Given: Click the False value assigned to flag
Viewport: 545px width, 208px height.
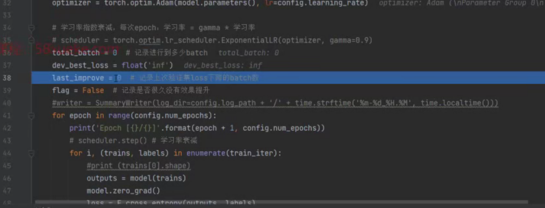Looking at the screenshot, I should coord(93,90).
